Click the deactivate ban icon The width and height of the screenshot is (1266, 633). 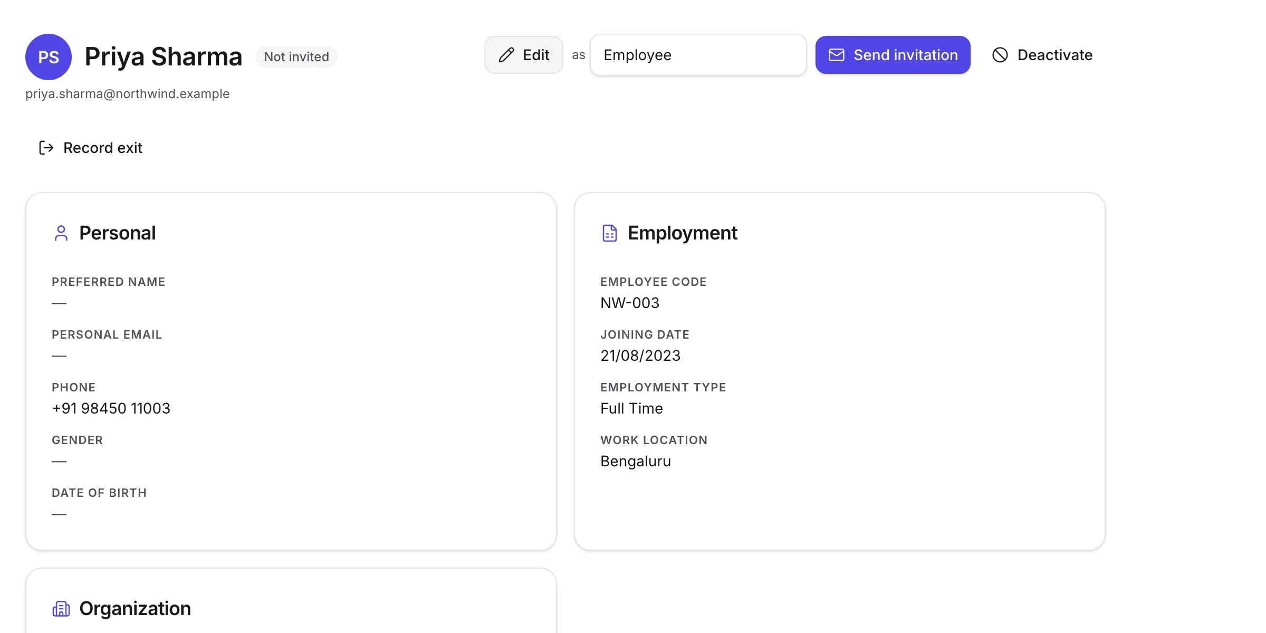pos(1000,55)
